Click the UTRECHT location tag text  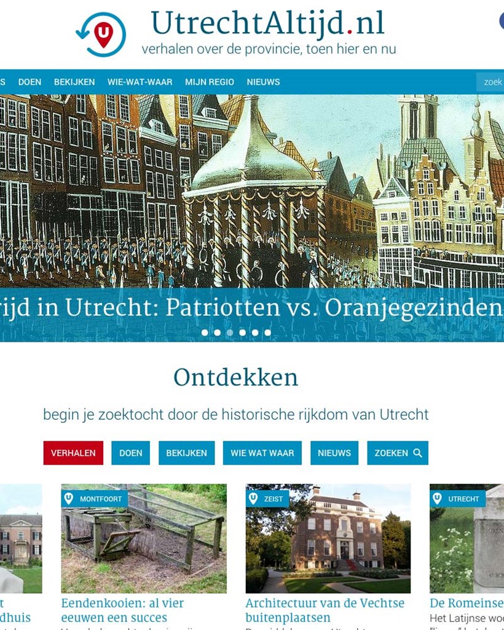pyautogui.click(x=463, y=499)
